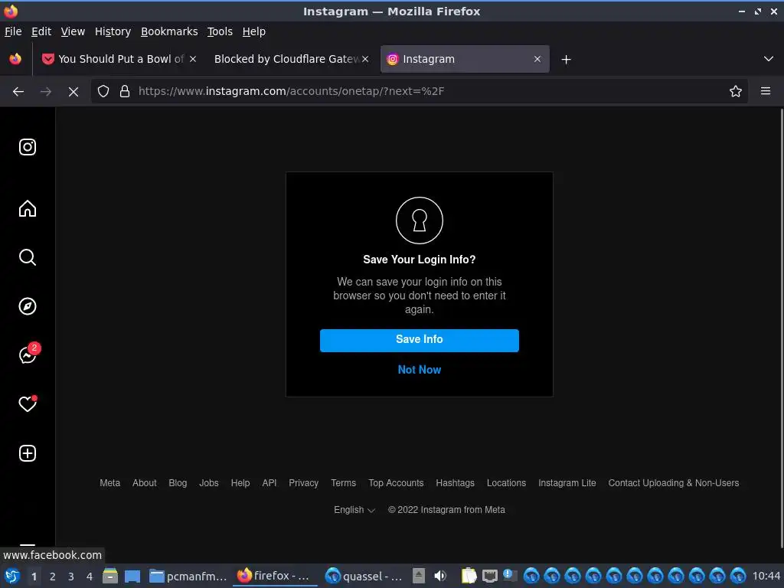Open the Terms footer link
The image size is (784, 588).
point(343,483)
